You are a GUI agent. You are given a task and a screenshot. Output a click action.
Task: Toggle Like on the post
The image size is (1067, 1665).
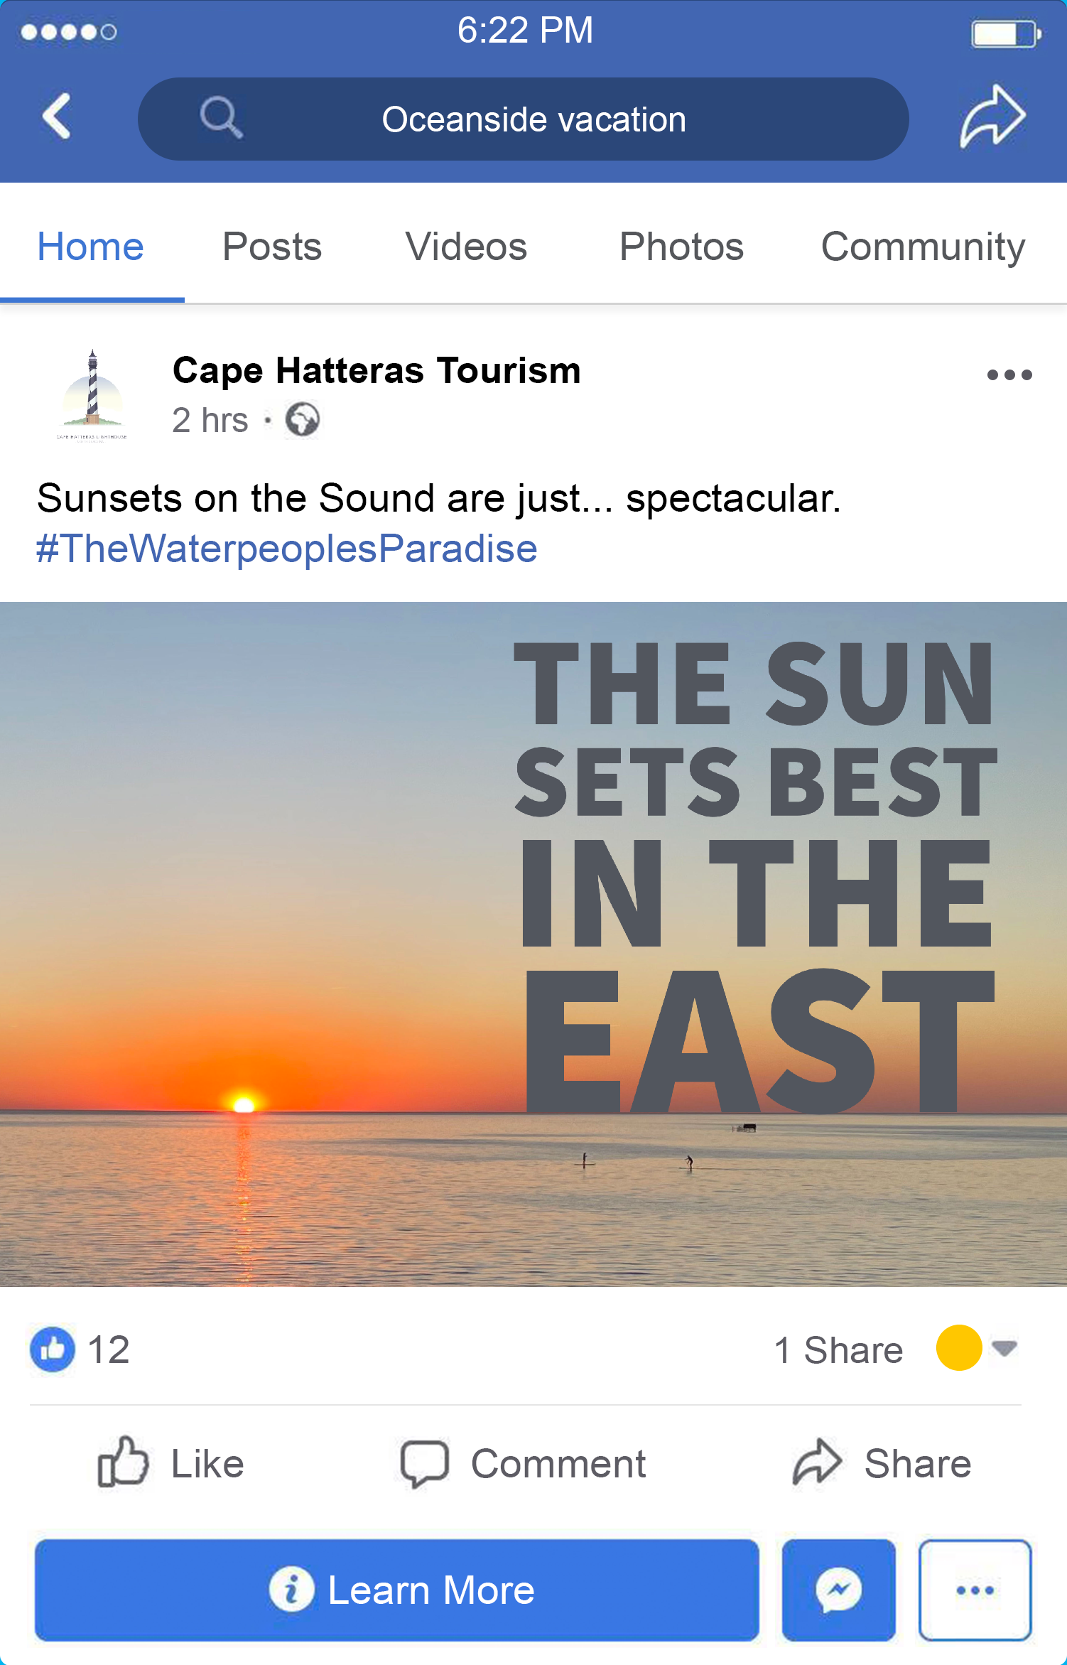(x=171, y=1463)
